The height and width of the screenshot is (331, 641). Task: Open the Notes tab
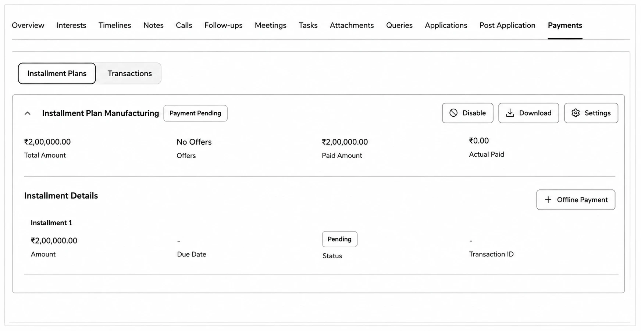153,25
